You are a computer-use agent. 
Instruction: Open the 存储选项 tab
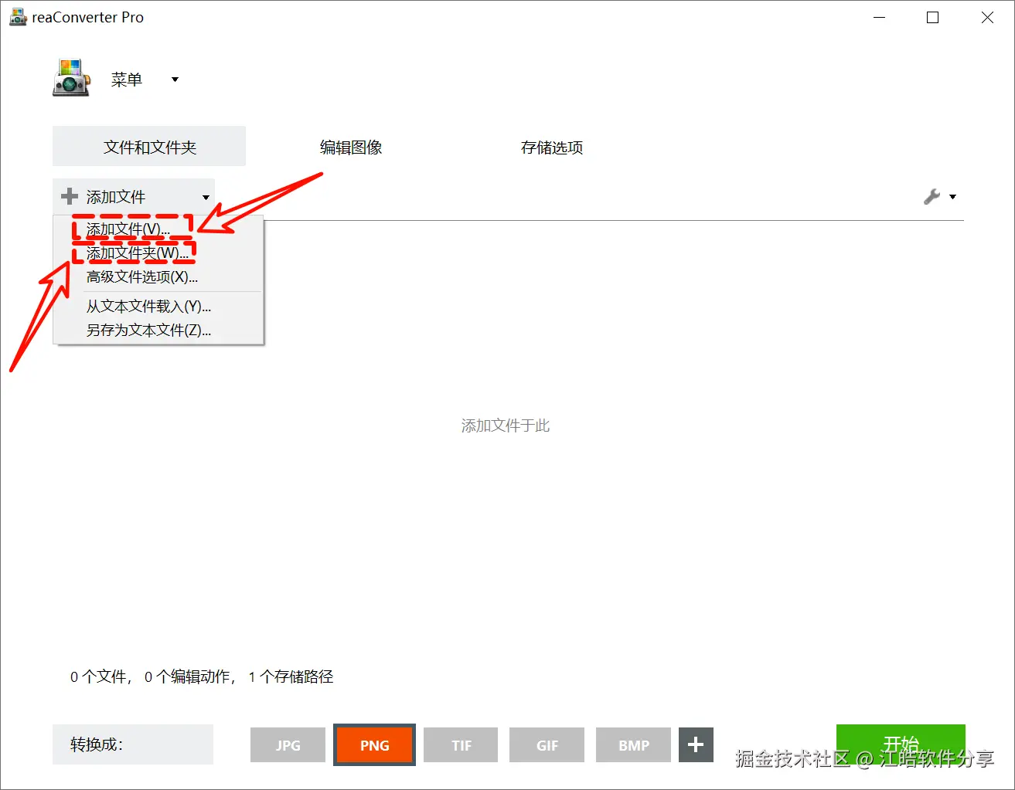(552, 147)
